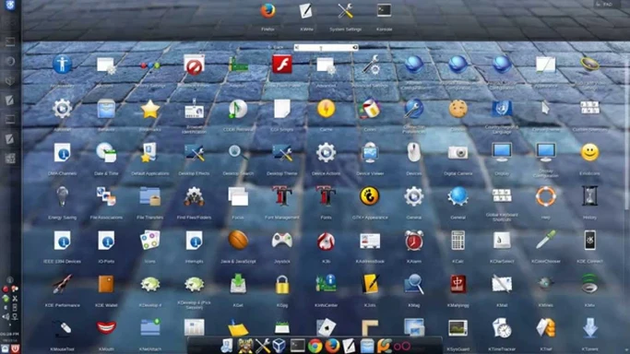Open Energy Saving settings
The image size is (630, 354).
63,196
